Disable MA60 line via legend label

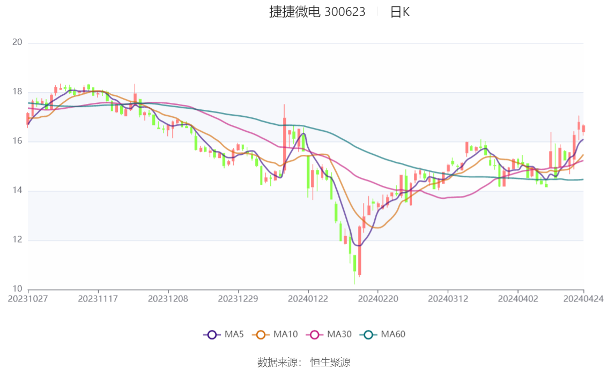pyautogui.click(x=393, y=335)
